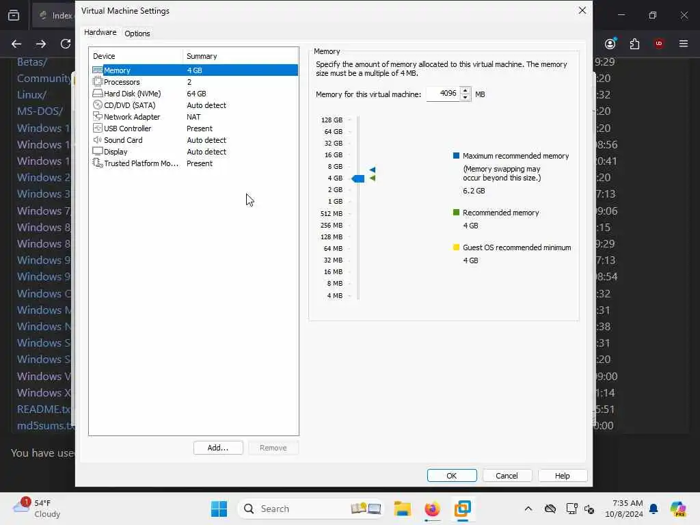Switch to the Options tab

pos(137,33)
